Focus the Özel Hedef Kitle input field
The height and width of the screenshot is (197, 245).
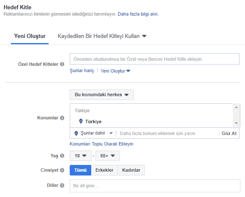(155, 59)
